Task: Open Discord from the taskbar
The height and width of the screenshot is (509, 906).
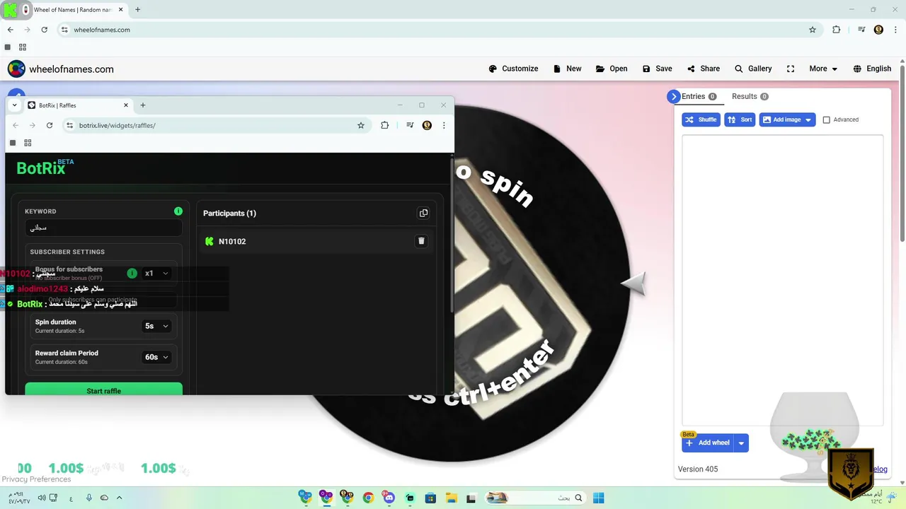Action: pyautogui.click(x=389, y=498)
